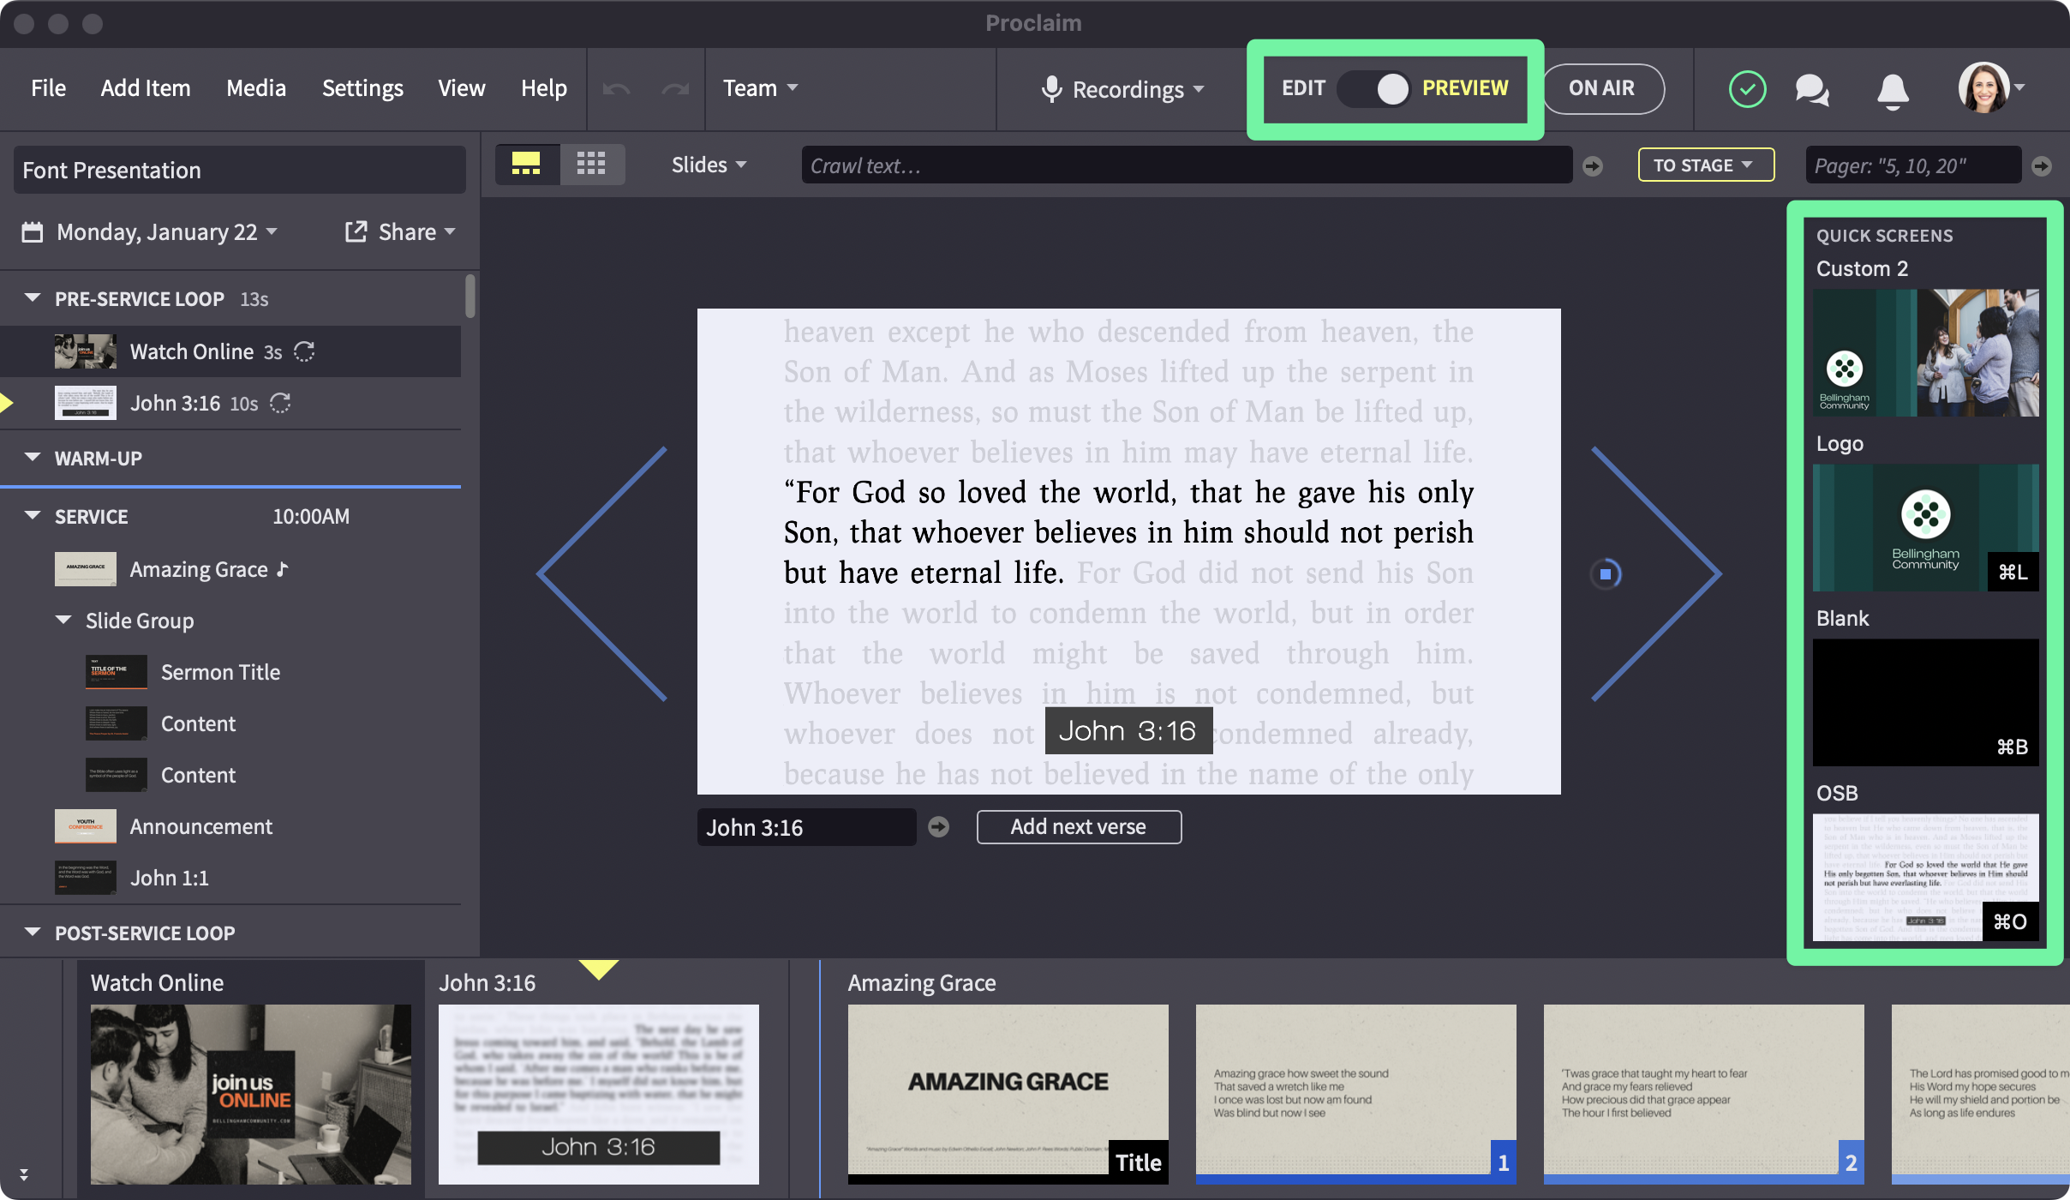Collapse the SERVICE section

[x=33, y=516]
